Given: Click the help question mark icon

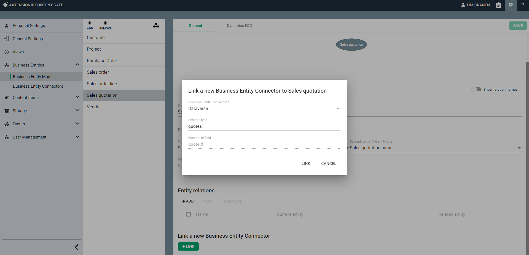Looking at the screenshot, I should pos(523,5).
